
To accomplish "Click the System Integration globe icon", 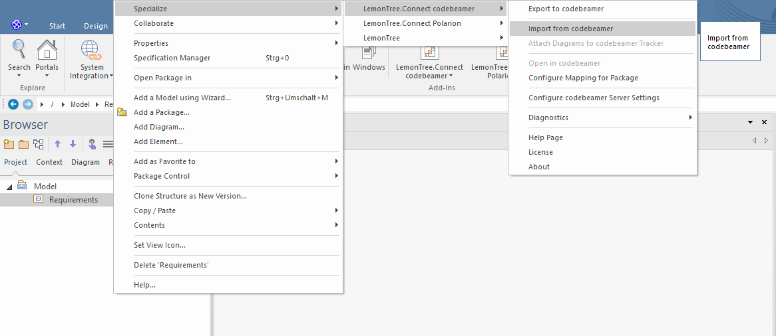I will click(x=91, y=50).
